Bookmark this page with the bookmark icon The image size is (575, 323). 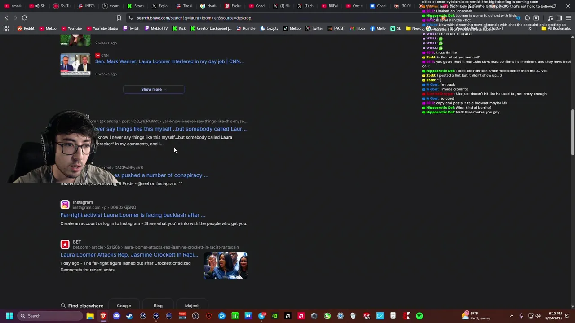click(119, 18)
